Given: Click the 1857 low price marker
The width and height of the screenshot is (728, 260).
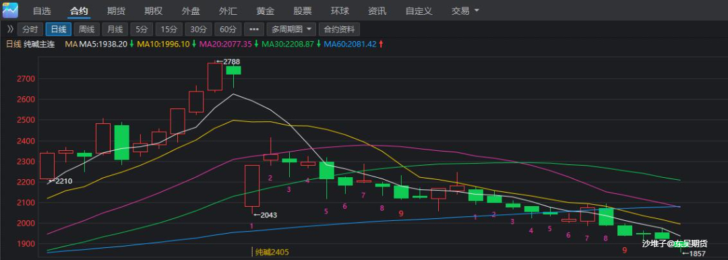Looking at the screenshot, I should tap(694, 253).
